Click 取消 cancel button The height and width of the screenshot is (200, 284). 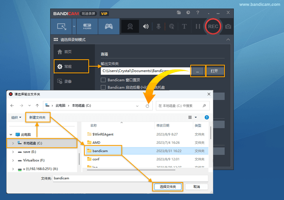tap(196, 187)
